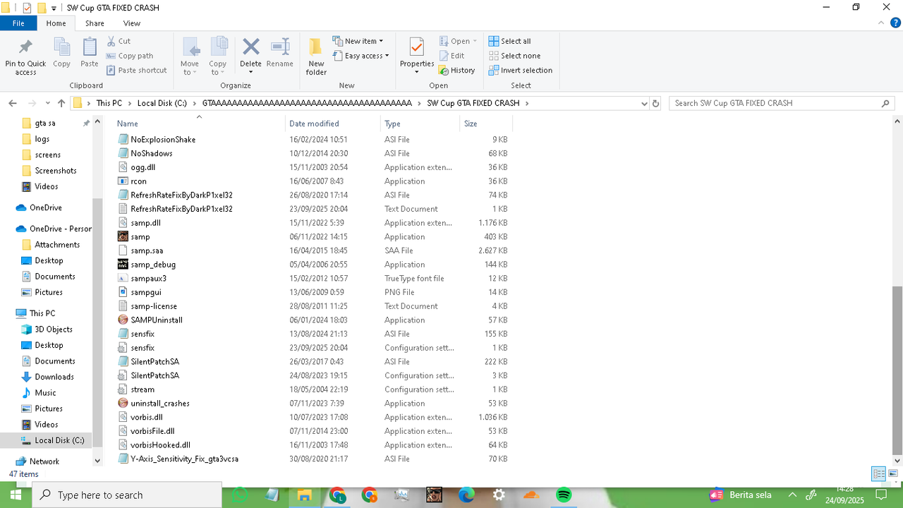Open the Move to dropdown

pos(190,56)
